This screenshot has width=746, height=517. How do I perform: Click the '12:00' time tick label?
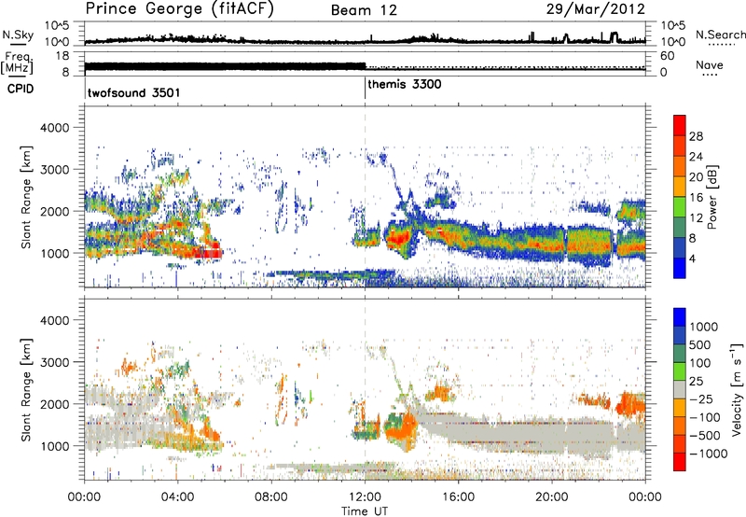[365, 497]
